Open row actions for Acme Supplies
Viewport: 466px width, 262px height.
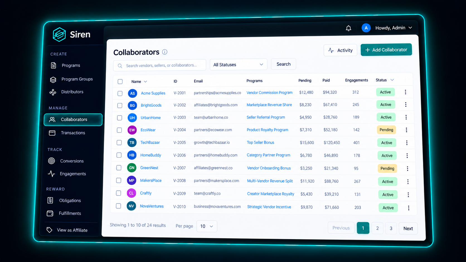point(405,92)
